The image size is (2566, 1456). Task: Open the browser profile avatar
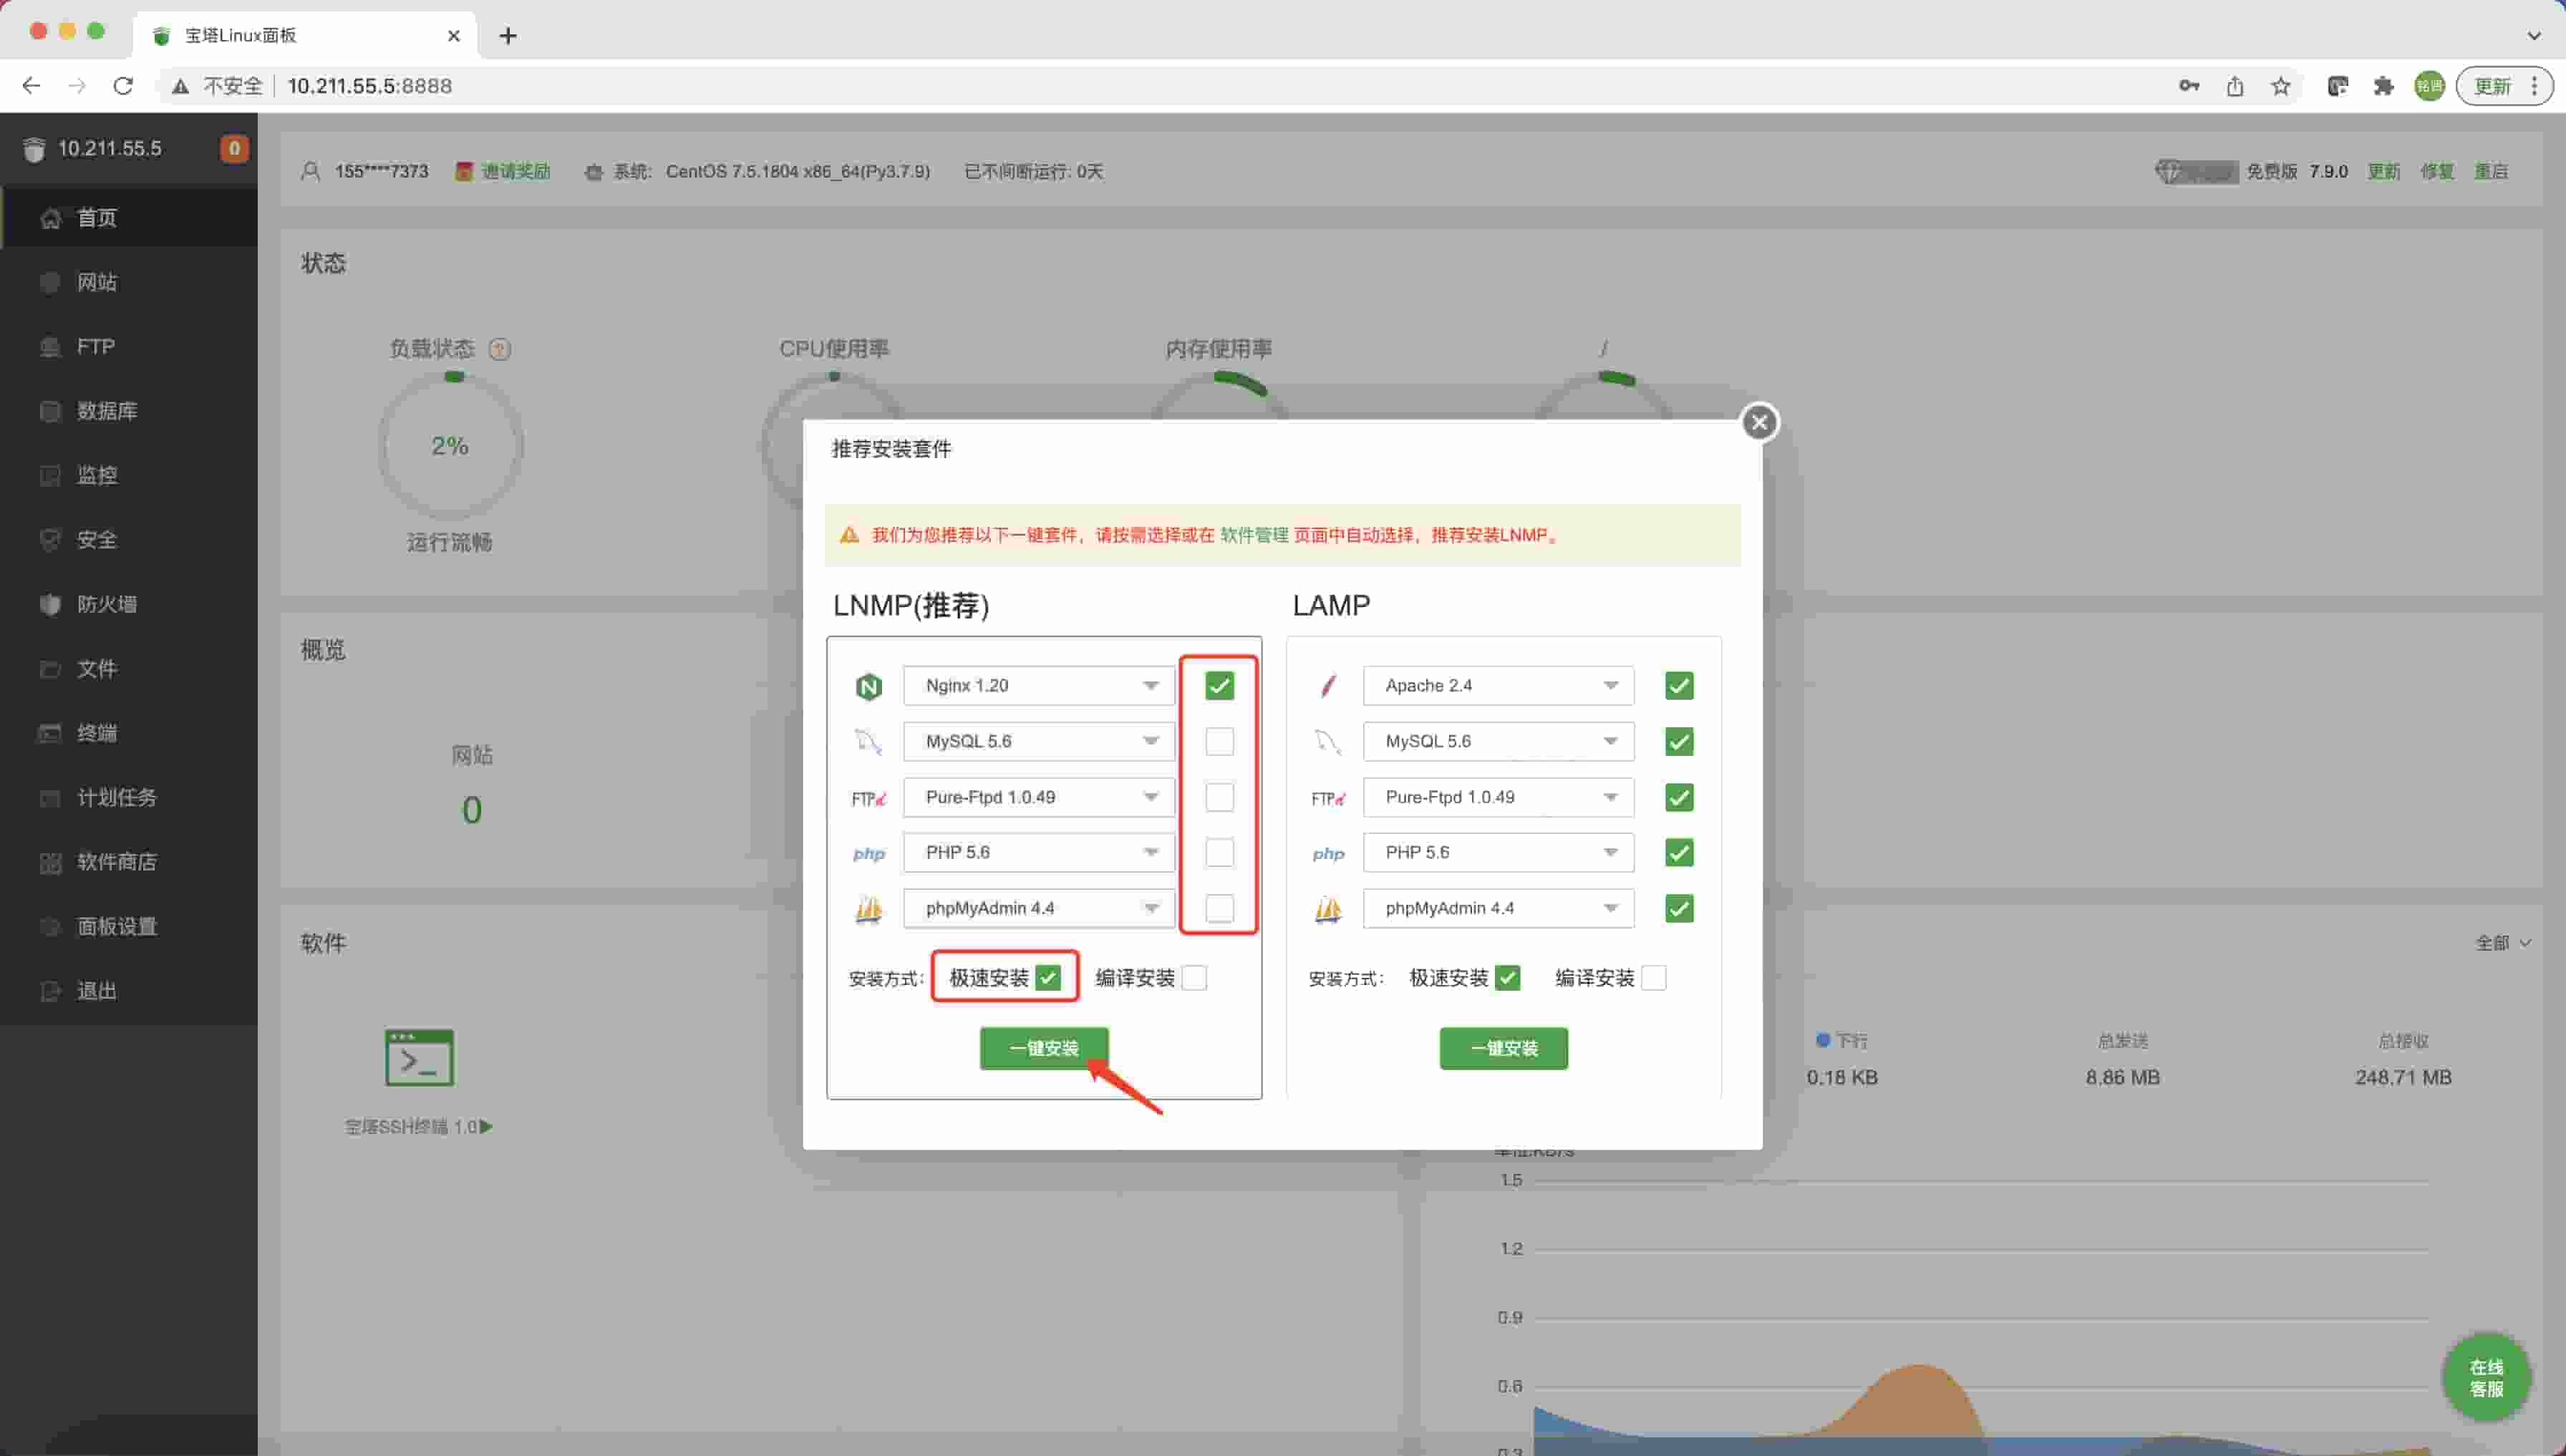(x=2430, y=86)
